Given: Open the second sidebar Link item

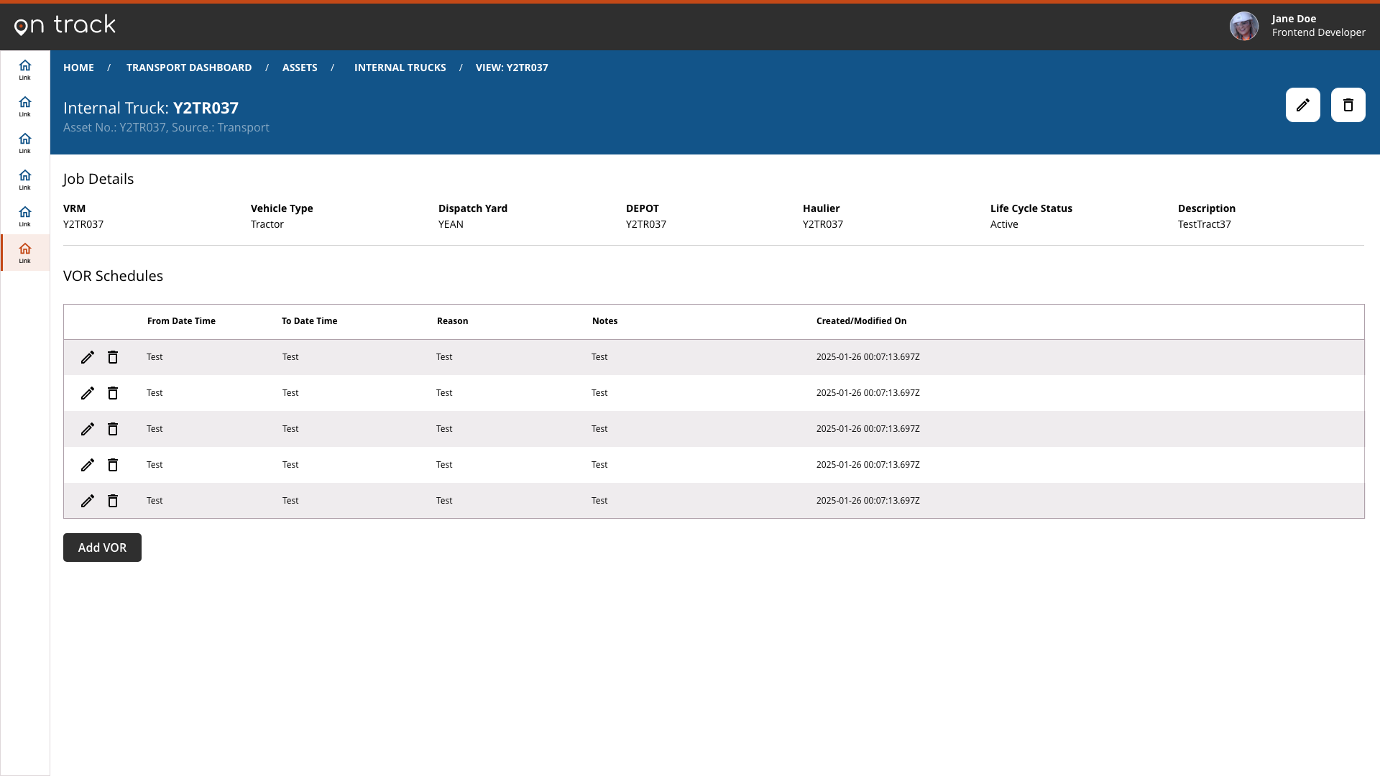Looking at the screenshot, I should [24, 106].
